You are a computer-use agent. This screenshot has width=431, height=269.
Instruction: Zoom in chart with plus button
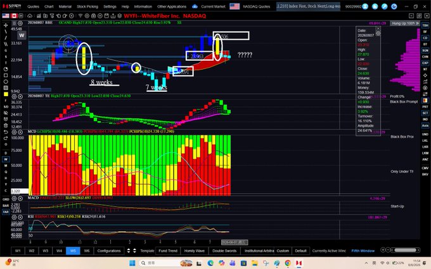[383, 250]
